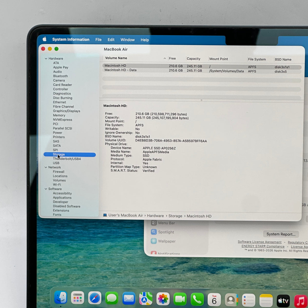Viewport: 308px width, 308px height.
Task: Click Hardware in the path bar
Action: [x=155, y=216]
